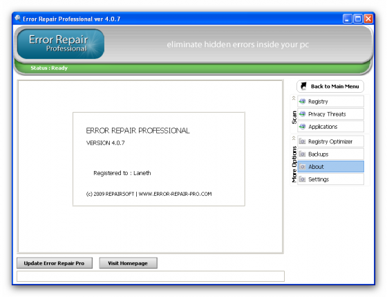Click the Error Repair Professional logo
This screenshot has width=387, height=297.
(61, 44)
